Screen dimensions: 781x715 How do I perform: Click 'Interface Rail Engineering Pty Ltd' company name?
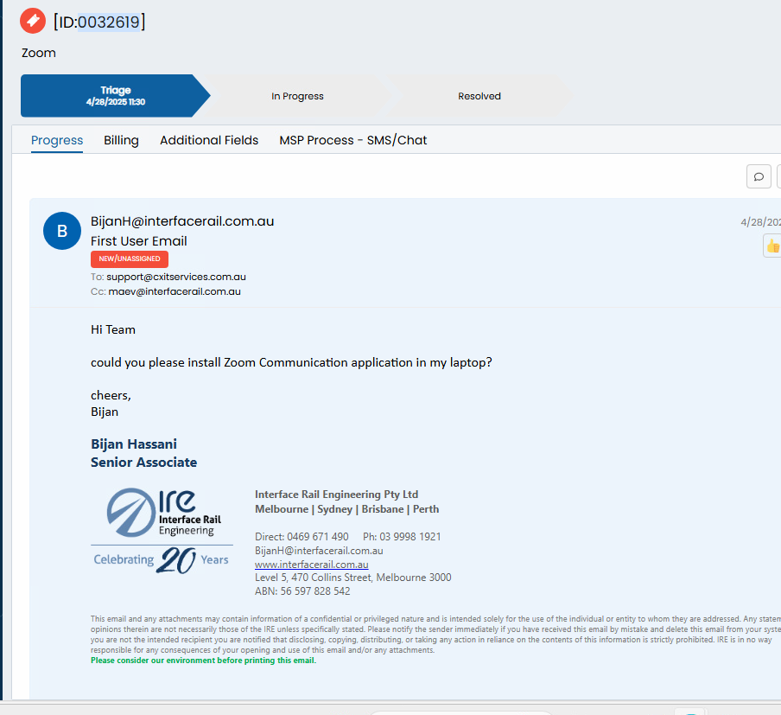tap(337, 495)
